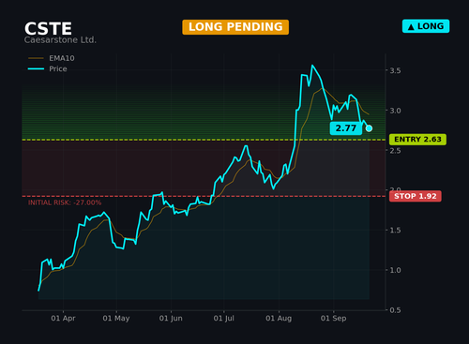Image resolution: width=469 pixels, height=344 pixels.
Task: Click the INITIAL RISK: -27.00% text
Action: tap(65, 202)
